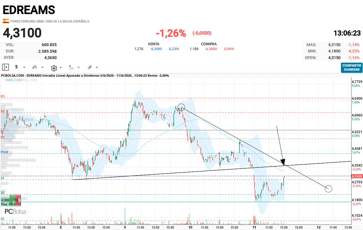Click the OPEN value 4,3150
Screen dimensions: 363x230
coord(334,58)
